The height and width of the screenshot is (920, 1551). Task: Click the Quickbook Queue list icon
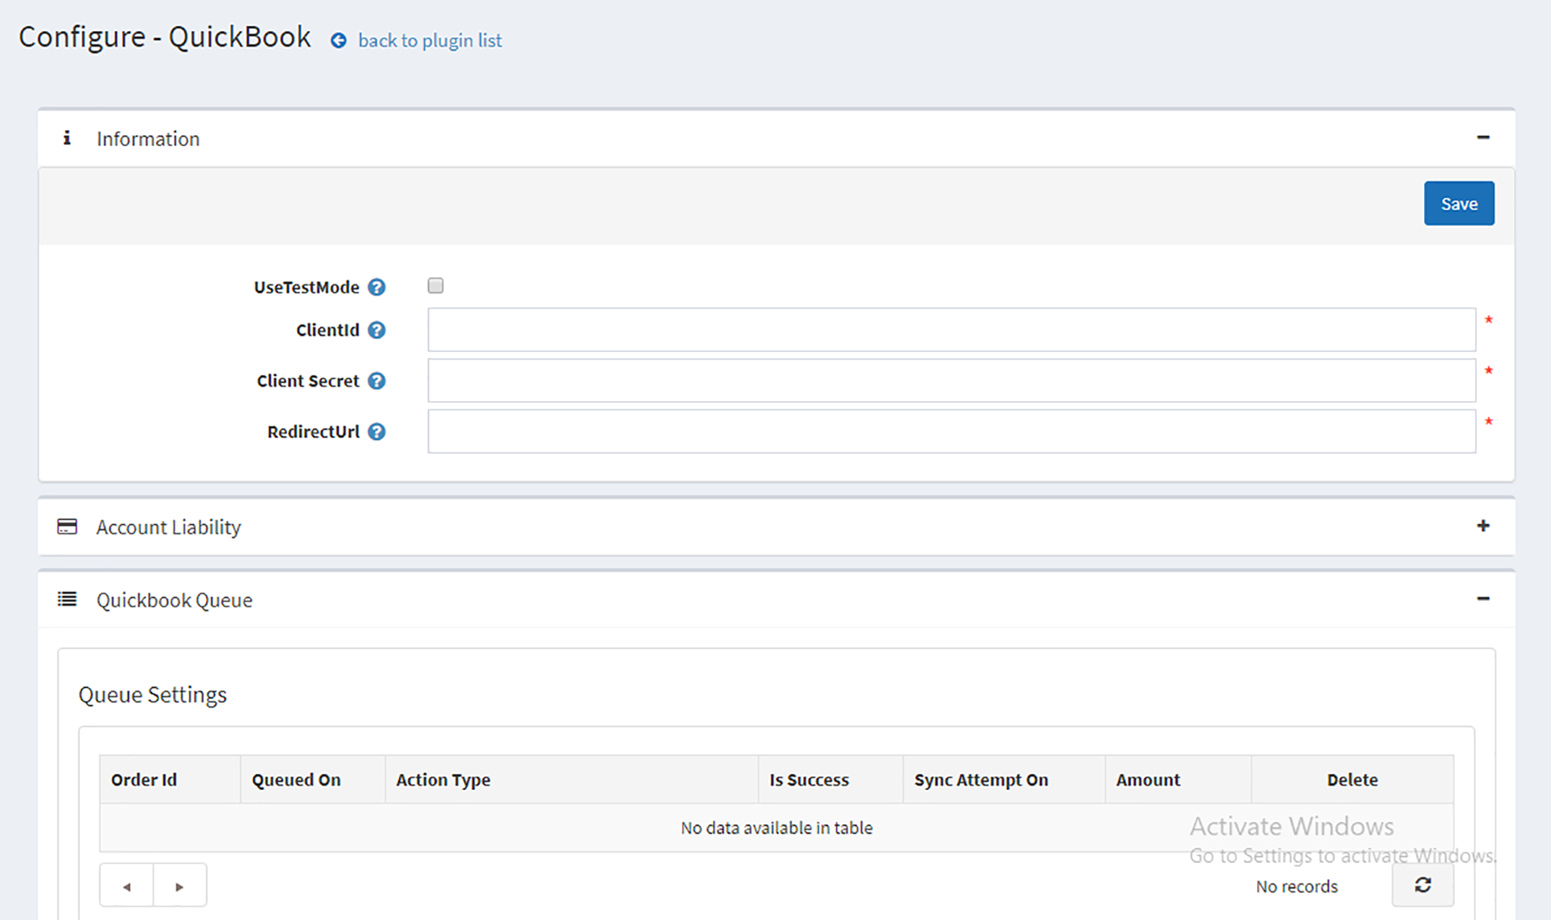[67, 599]
